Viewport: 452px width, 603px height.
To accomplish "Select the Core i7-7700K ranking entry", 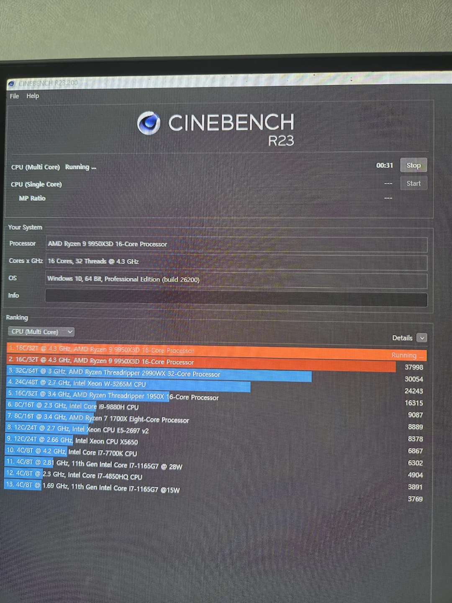I will (71, 452).
